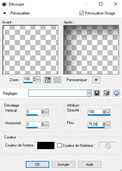Open the Zoom slider dropdown arrow
Image resolution: width=122 pixels, height=171 pixels.
[38, 79]
